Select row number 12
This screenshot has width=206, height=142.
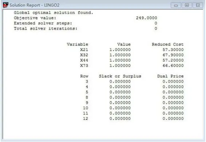(x=86, y=118)
